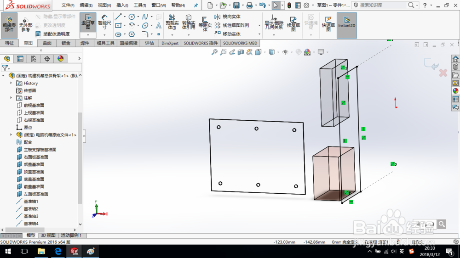Screen dimensions: 460x258
Task: Click Move Entities (移动实体)
Action: pos(227,34)
